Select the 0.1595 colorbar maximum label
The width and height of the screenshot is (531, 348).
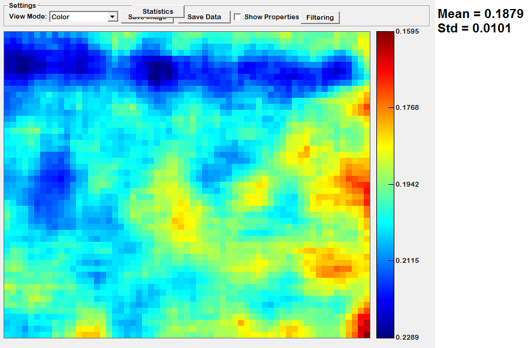(408, 31)
